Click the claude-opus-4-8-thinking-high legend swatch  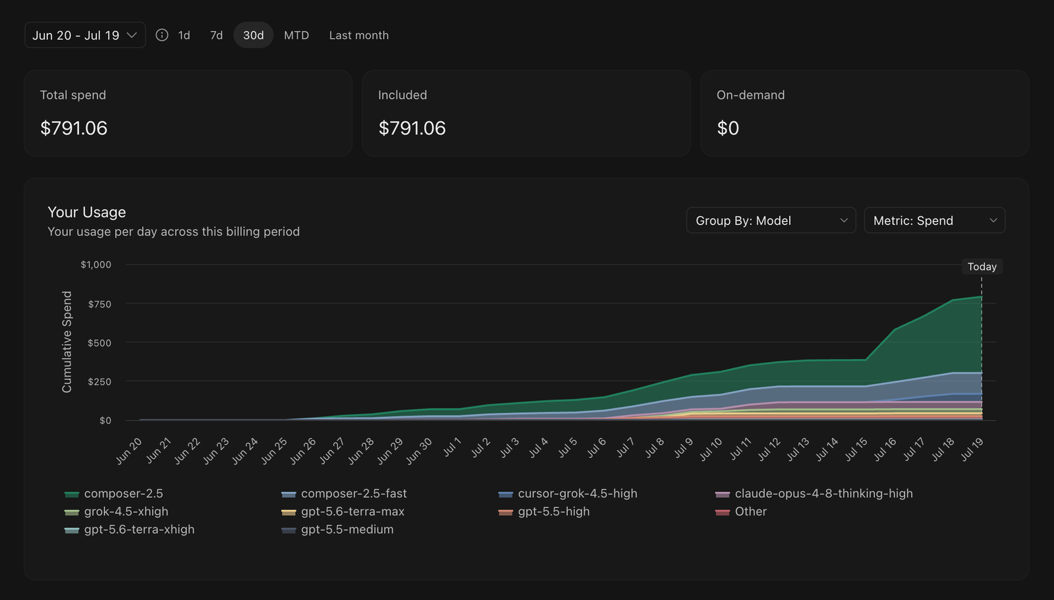coord(723,494)
